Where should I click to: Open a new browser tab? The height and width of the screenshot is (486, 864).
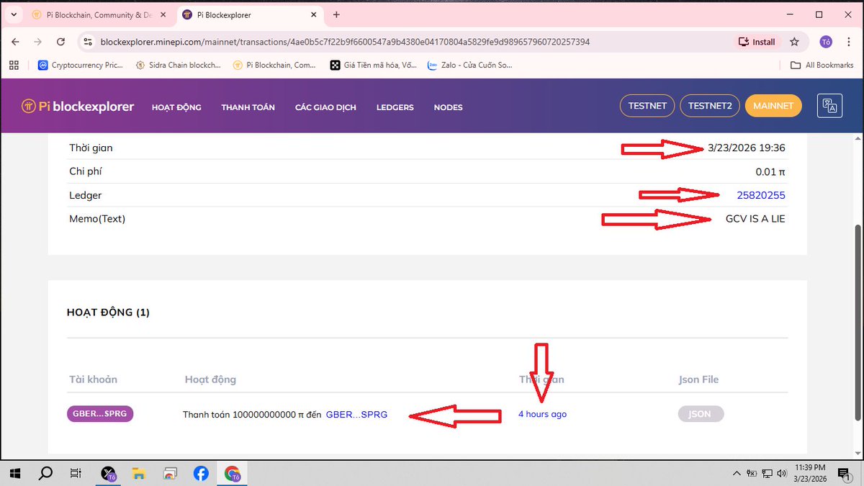pos(336,14)
